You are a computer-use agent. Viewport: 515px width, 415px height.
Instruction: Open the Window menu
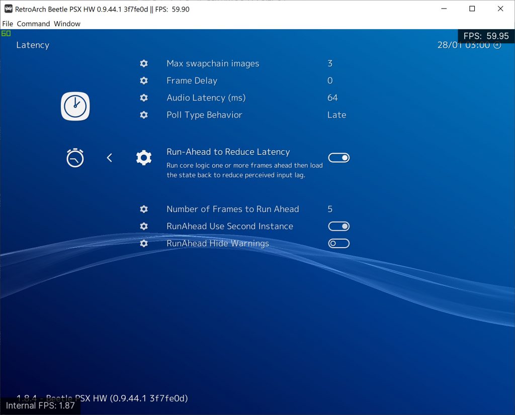tap(67, 24)
